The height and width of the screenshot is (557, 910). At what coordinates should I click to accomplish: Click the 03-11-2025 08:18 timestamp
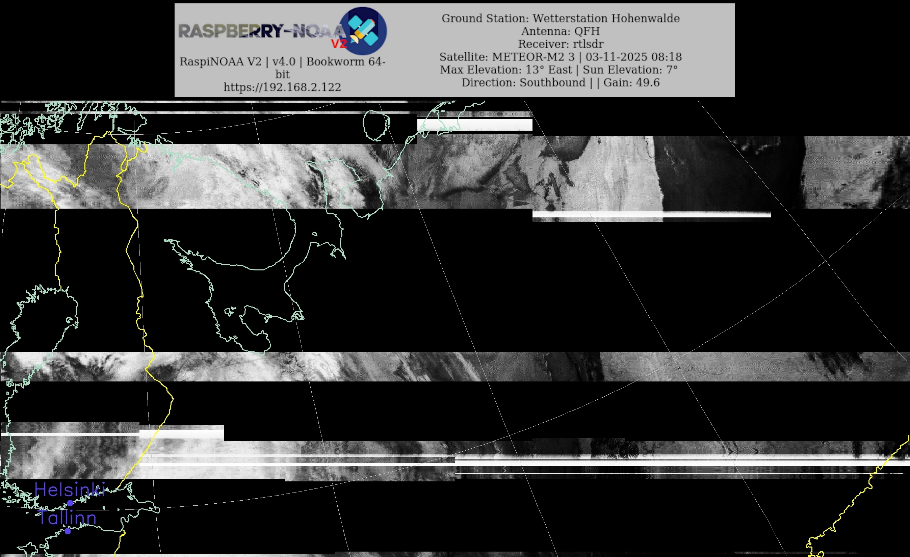pyautogui.click(x=633, y=57)
